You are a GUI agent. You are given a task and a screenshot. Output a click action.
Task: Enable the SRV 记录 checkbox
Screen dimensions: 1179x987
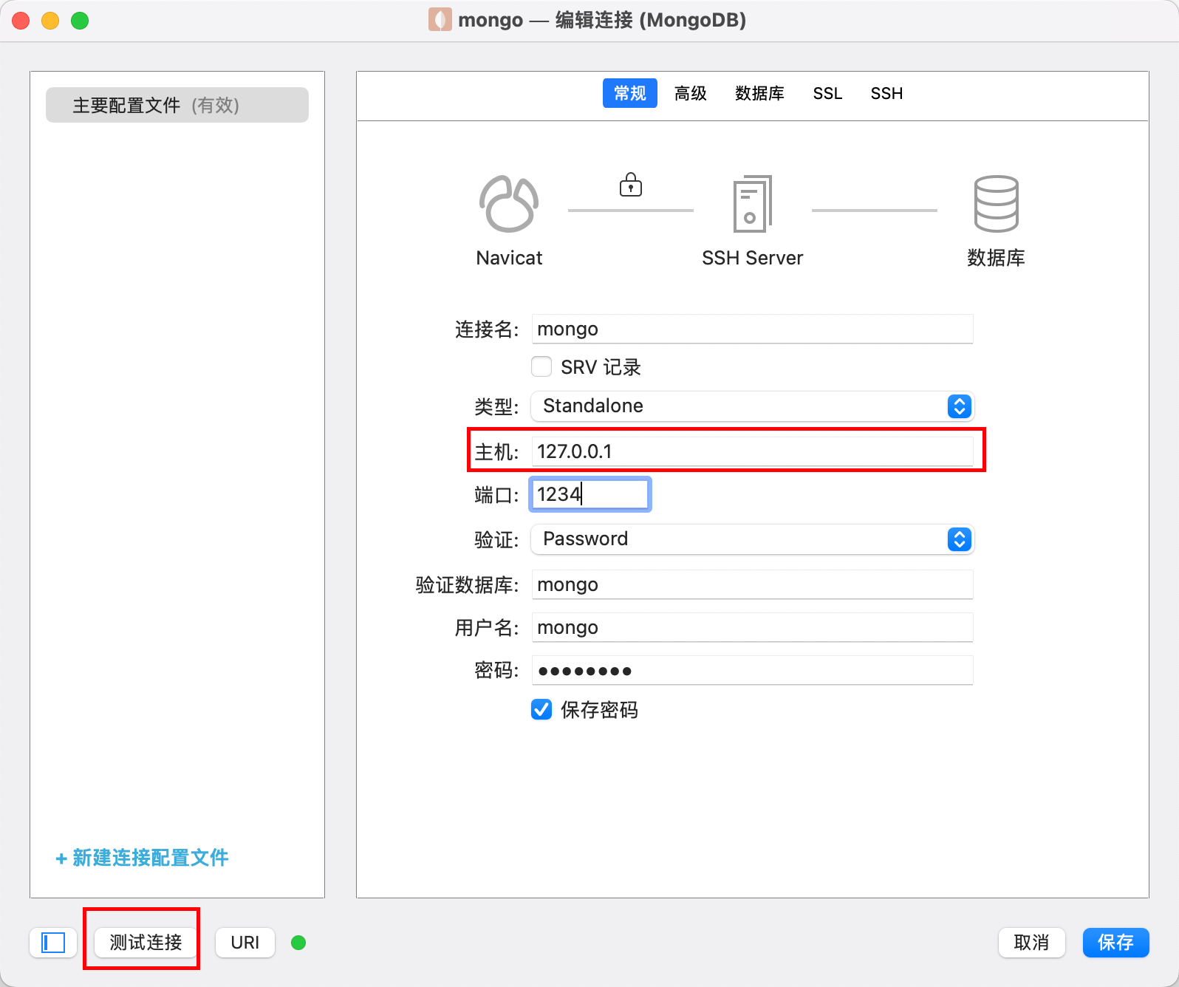[541, 367]
